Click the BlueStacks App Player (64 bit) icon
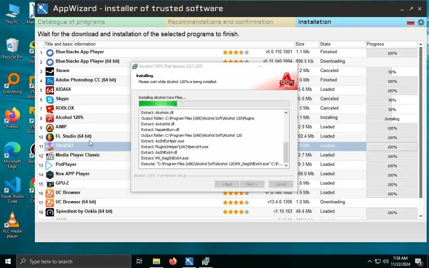The height and width of the screenshot is (268, 429). [x=50, y=62]
